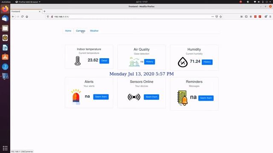
Task: Click the sensor broadcast signal icon
Action: [134, 97]
